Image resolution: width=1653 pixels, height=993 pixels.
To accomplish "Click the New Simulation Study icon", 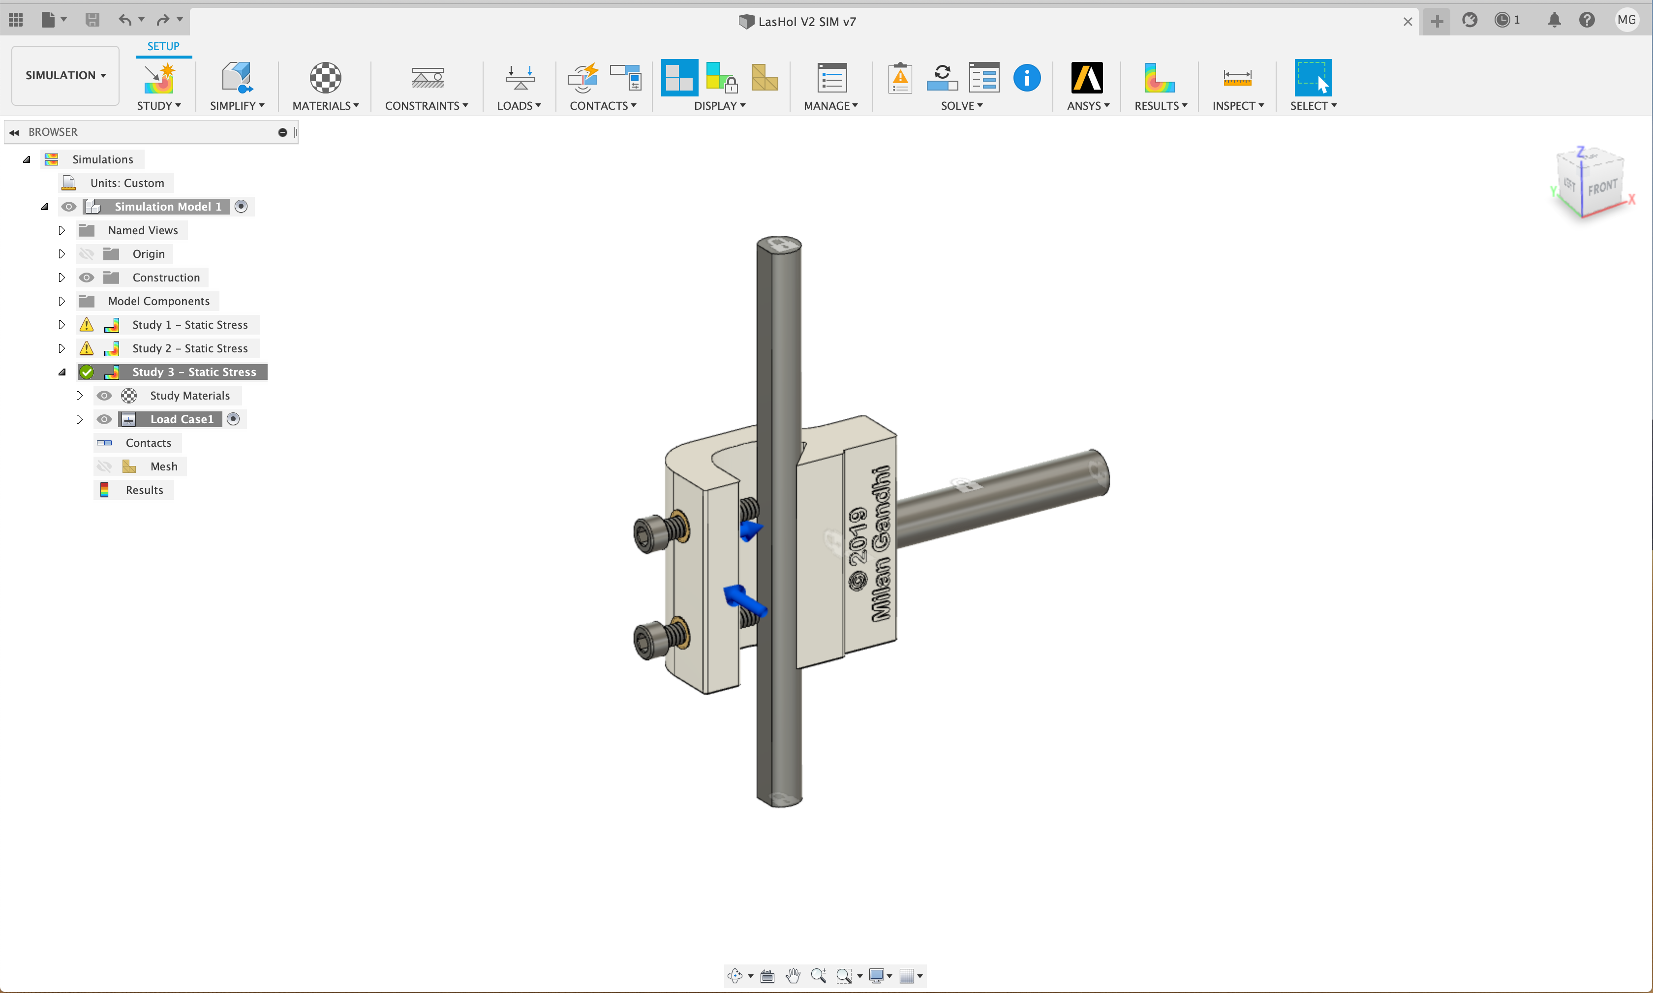I will click(x=159, y=78).
